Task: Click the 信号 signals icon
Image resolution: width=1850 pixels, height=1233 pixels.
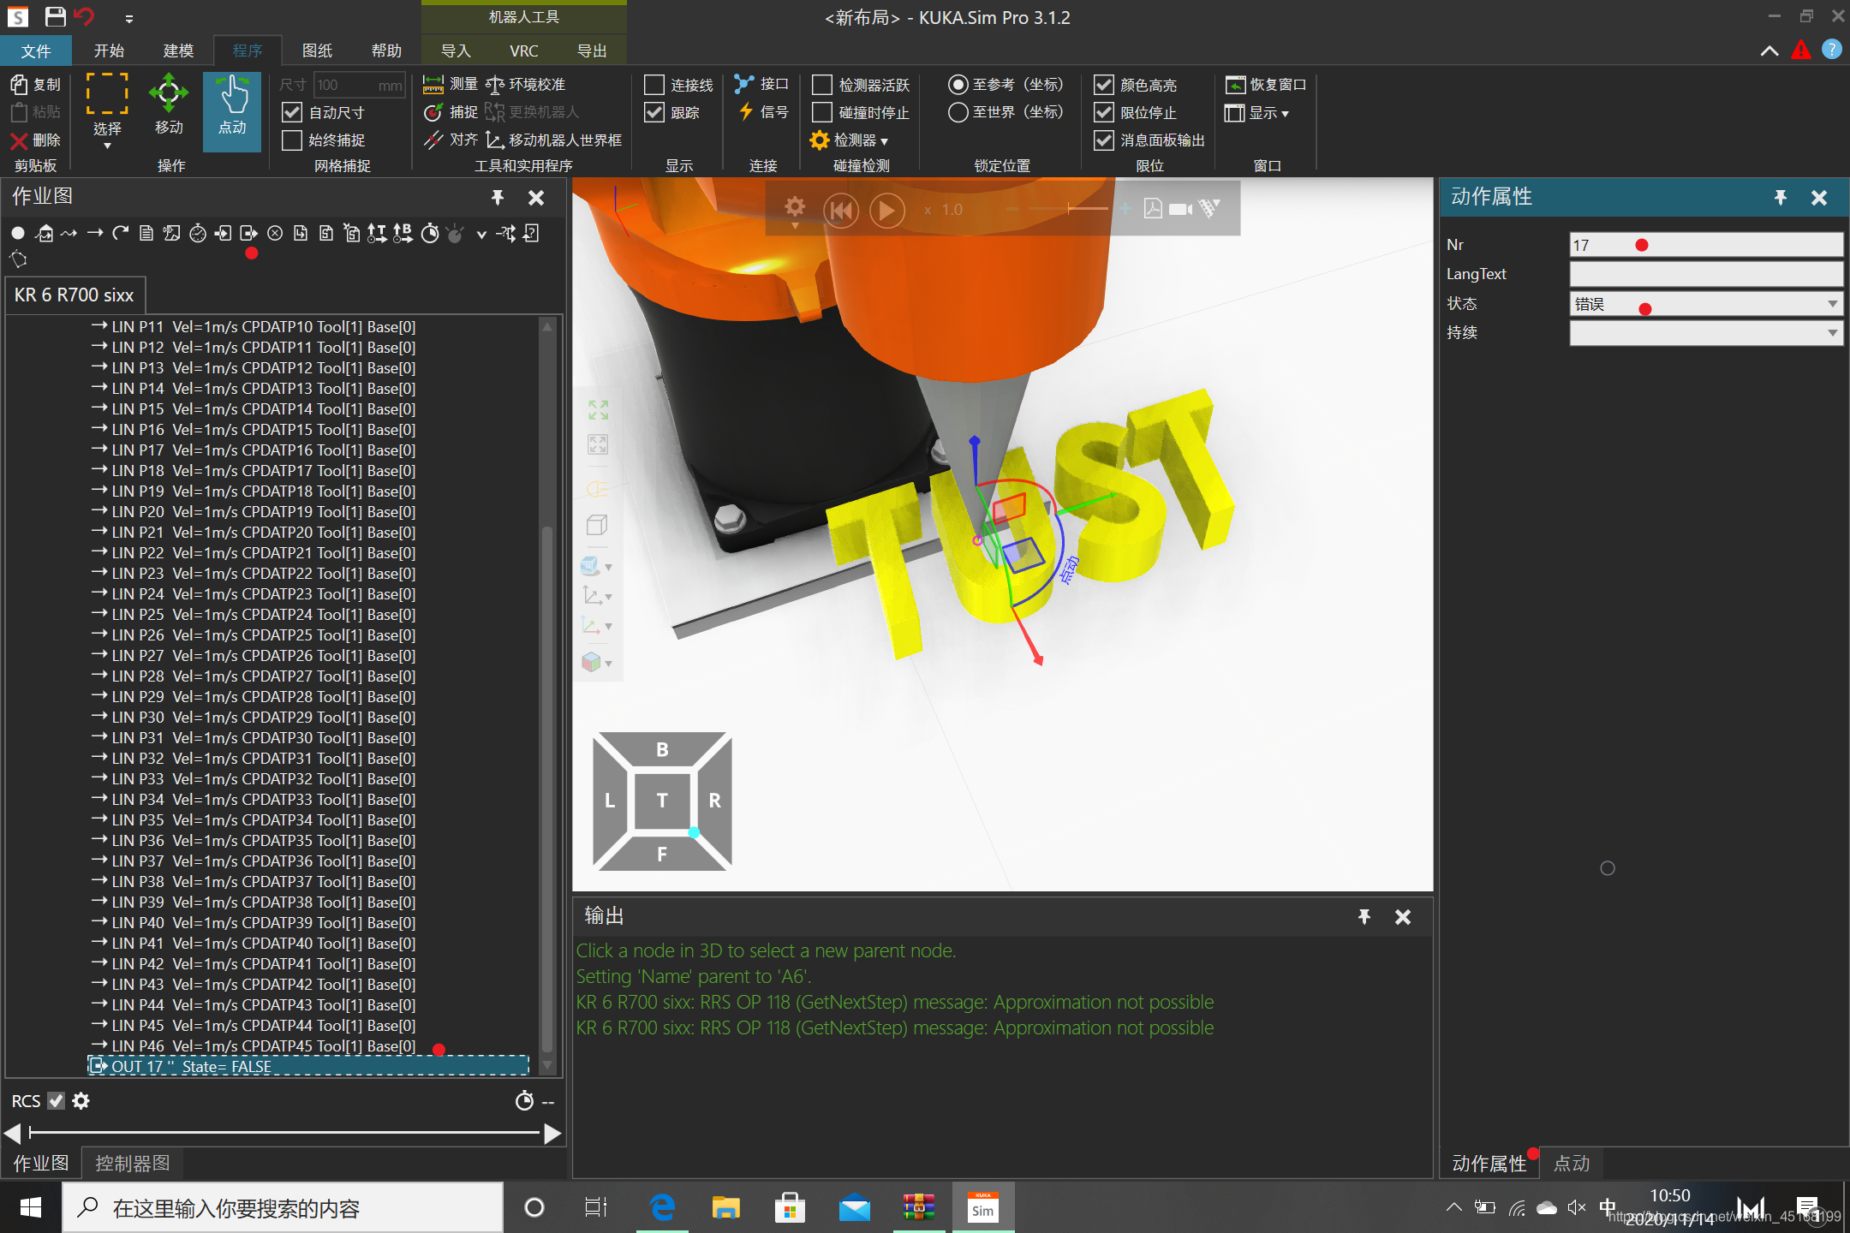Action: (x=746, y=112)
